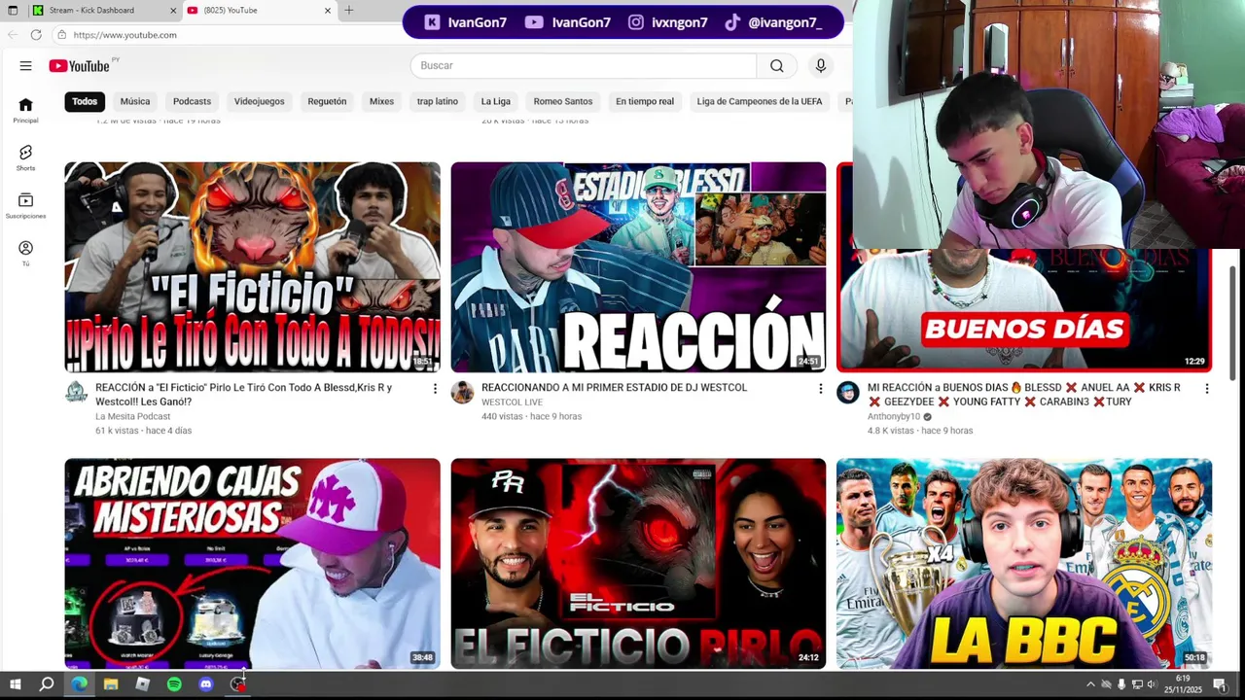Open Windows notification center
Screen dimensions: 1245x700
tap(1221, 684)
